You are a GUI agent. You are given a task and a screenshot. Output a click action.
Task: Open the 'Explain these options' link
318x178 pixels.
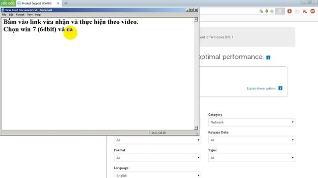tap(261, 89)
